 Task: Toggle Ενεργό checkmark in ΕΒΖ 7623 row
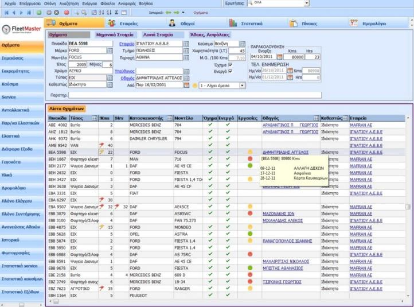click(228, 288)
